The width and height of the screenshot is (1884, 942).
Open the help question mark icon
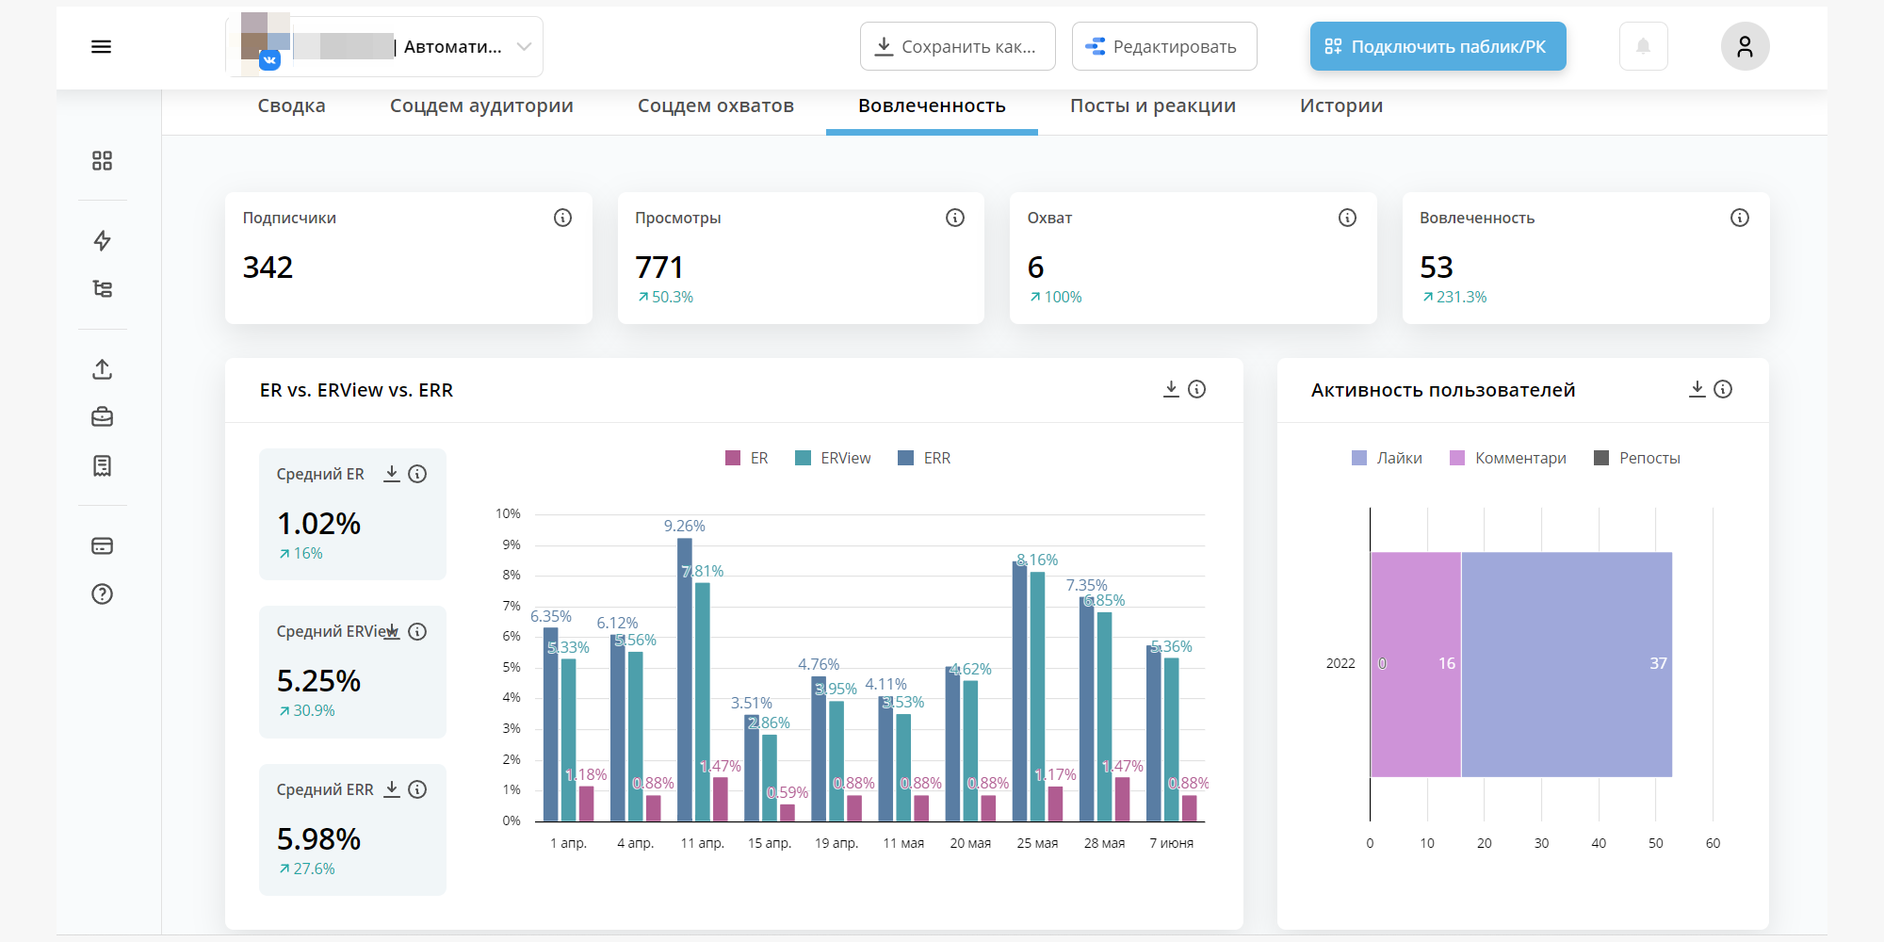point(102,593)
